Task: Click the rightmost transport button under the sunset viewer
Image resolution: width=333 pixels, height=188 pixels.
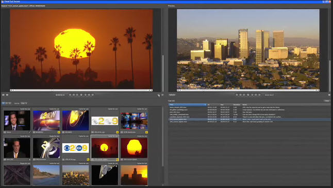Action: tap(93, 95)
